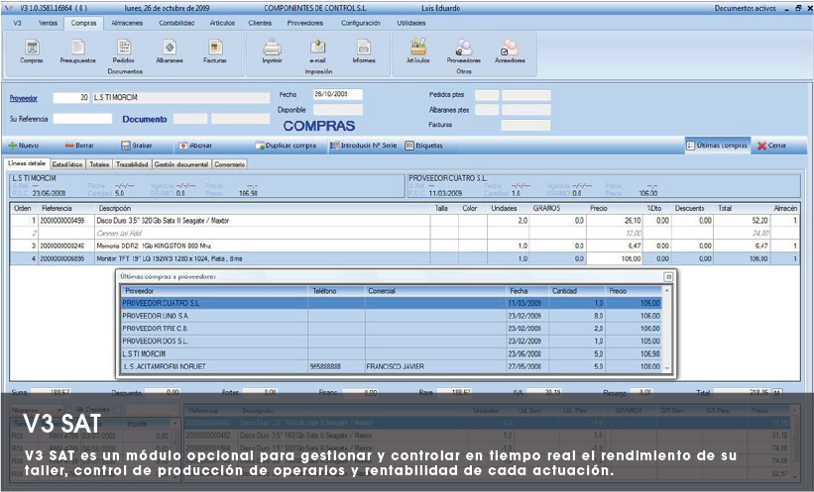Toggle the Últimas compras button
Viewport: 814px width, 492px height.
point(716,146)
